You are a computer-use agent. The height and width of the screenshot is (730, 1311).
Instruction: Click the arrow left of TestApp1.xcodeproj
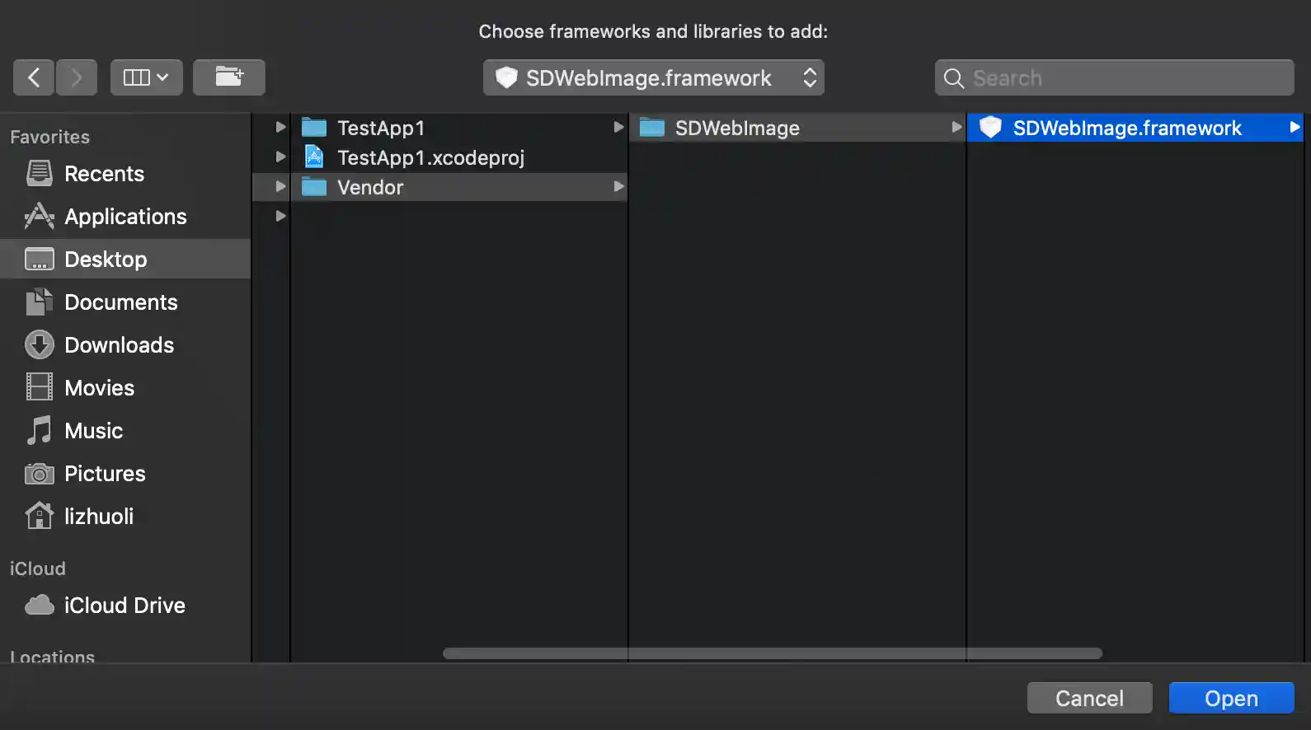[280, 157]
